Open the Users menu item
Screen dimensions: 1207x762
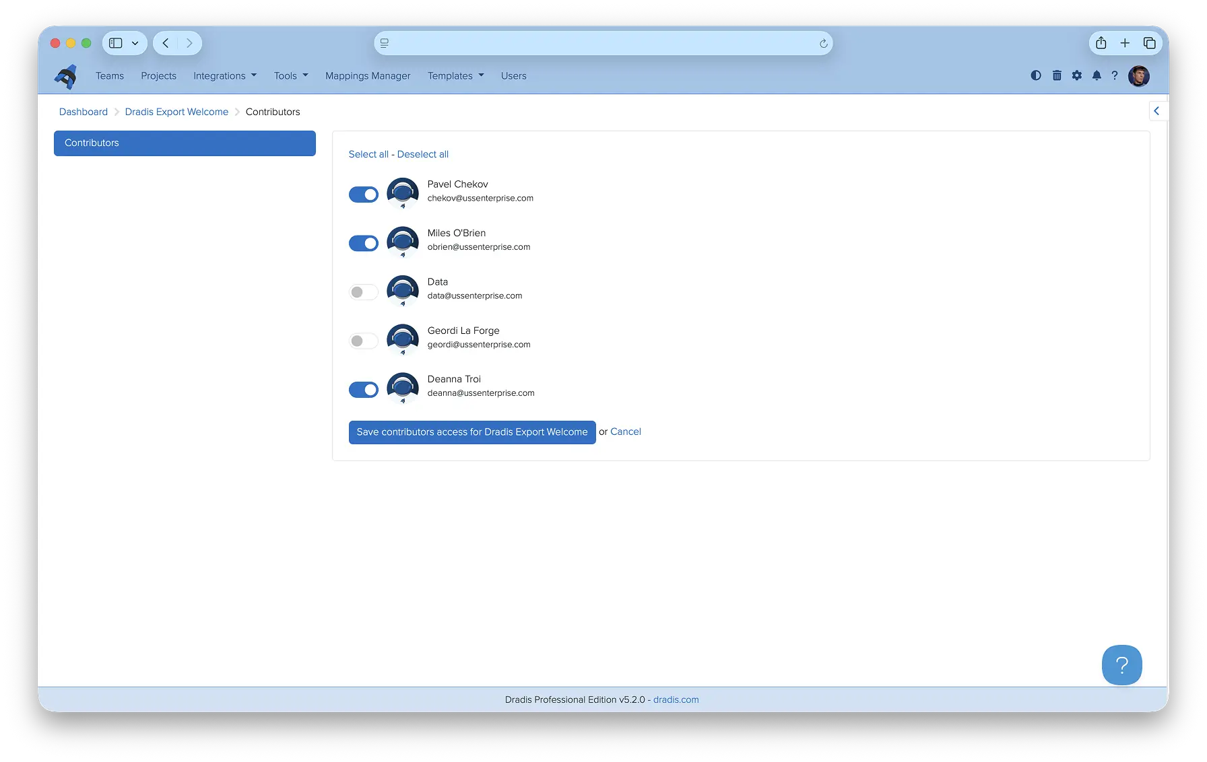pyautogui.click(x=514, y=76)
